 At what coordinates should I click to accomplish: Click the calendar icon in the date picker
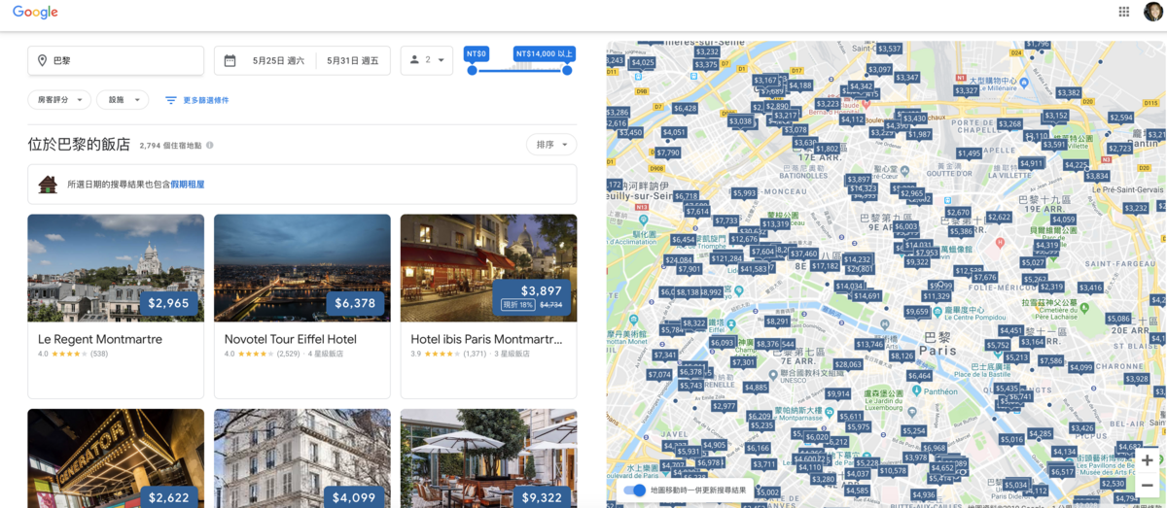[230, 60]
